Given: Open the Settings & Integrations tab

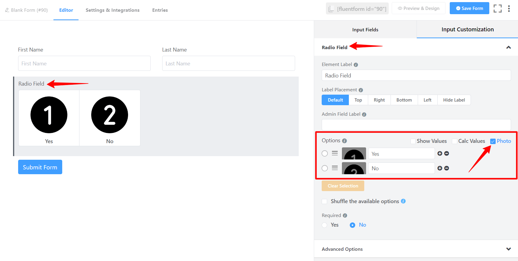Looking at the screenshot, I should pos(112,10).
